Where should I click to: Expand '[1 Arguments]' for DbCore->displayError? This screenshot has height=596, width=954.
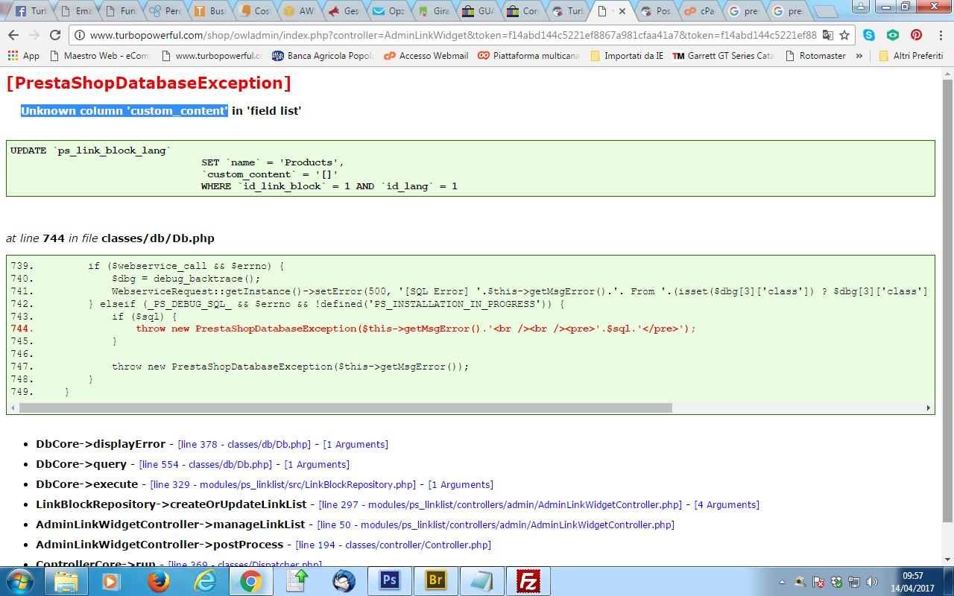point(356,445)
